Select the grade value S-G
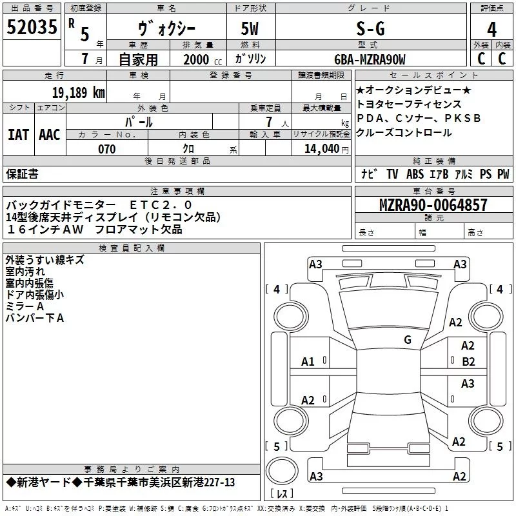The width and height of the screenshot is (516, 516). [370, 28]
